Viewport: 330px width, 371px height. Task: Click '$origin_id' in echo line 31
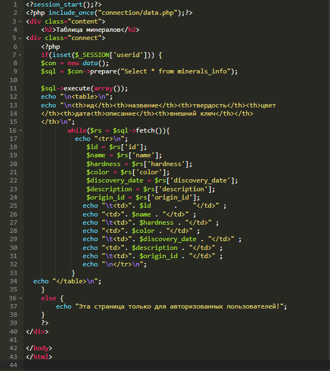(158, 256)
